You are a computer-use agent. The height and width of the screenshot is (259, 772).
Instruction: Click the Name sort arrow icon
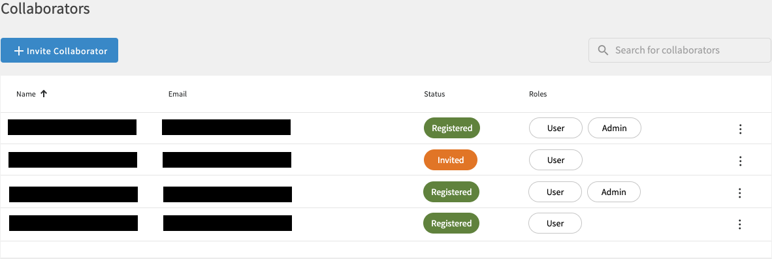[44, 94]
